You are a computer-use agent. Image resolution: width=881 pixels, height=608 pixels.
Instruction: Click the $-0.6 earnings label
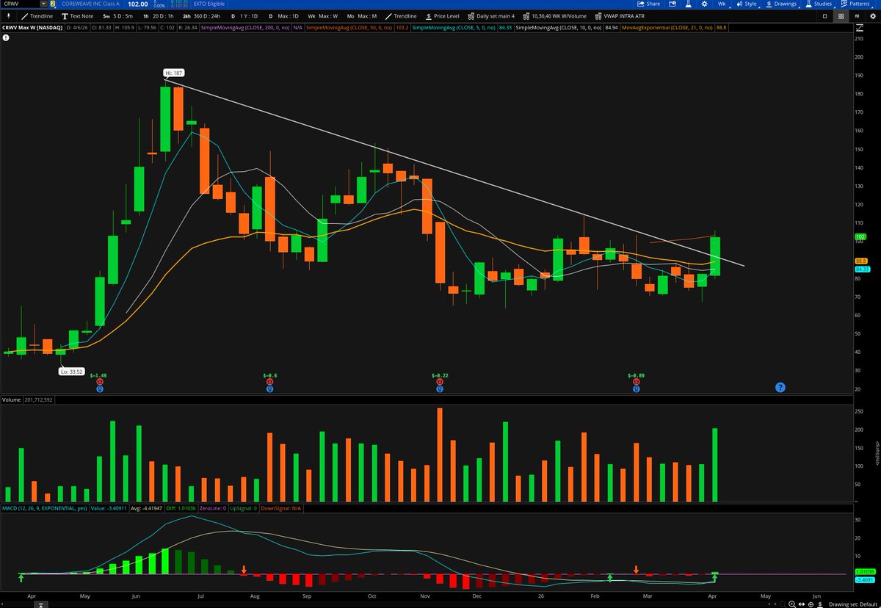[270, 375]
